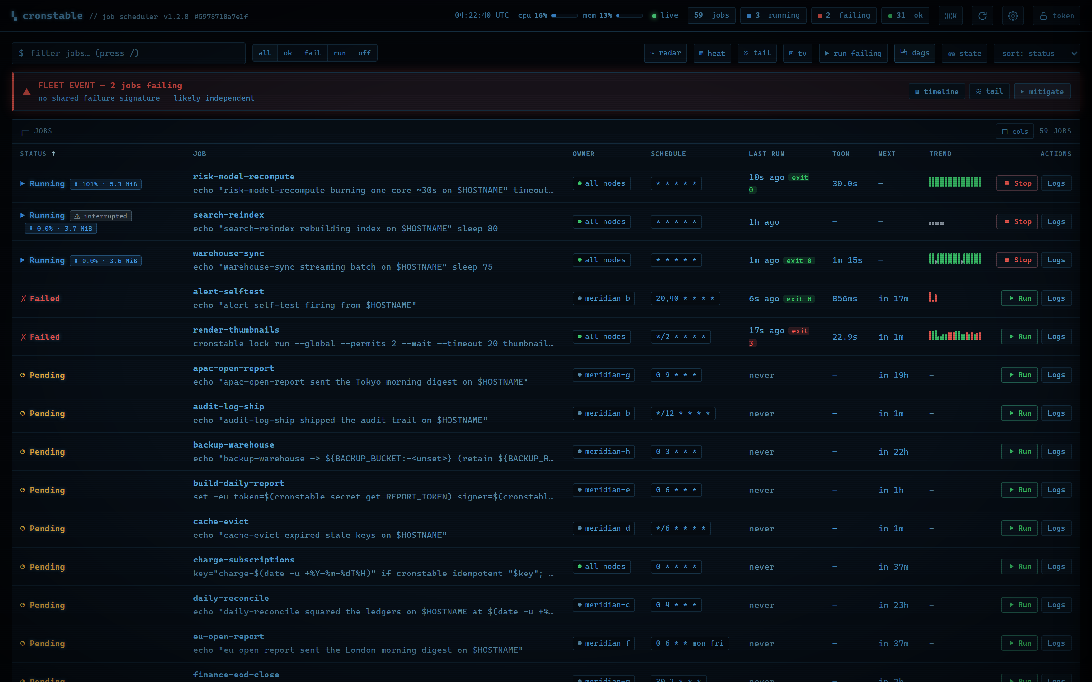Image resolution: width=1092 pixels, height=682 pixels.
Task: Click risk-model-recompute trend sparkline
Action: tap(955, 182)
